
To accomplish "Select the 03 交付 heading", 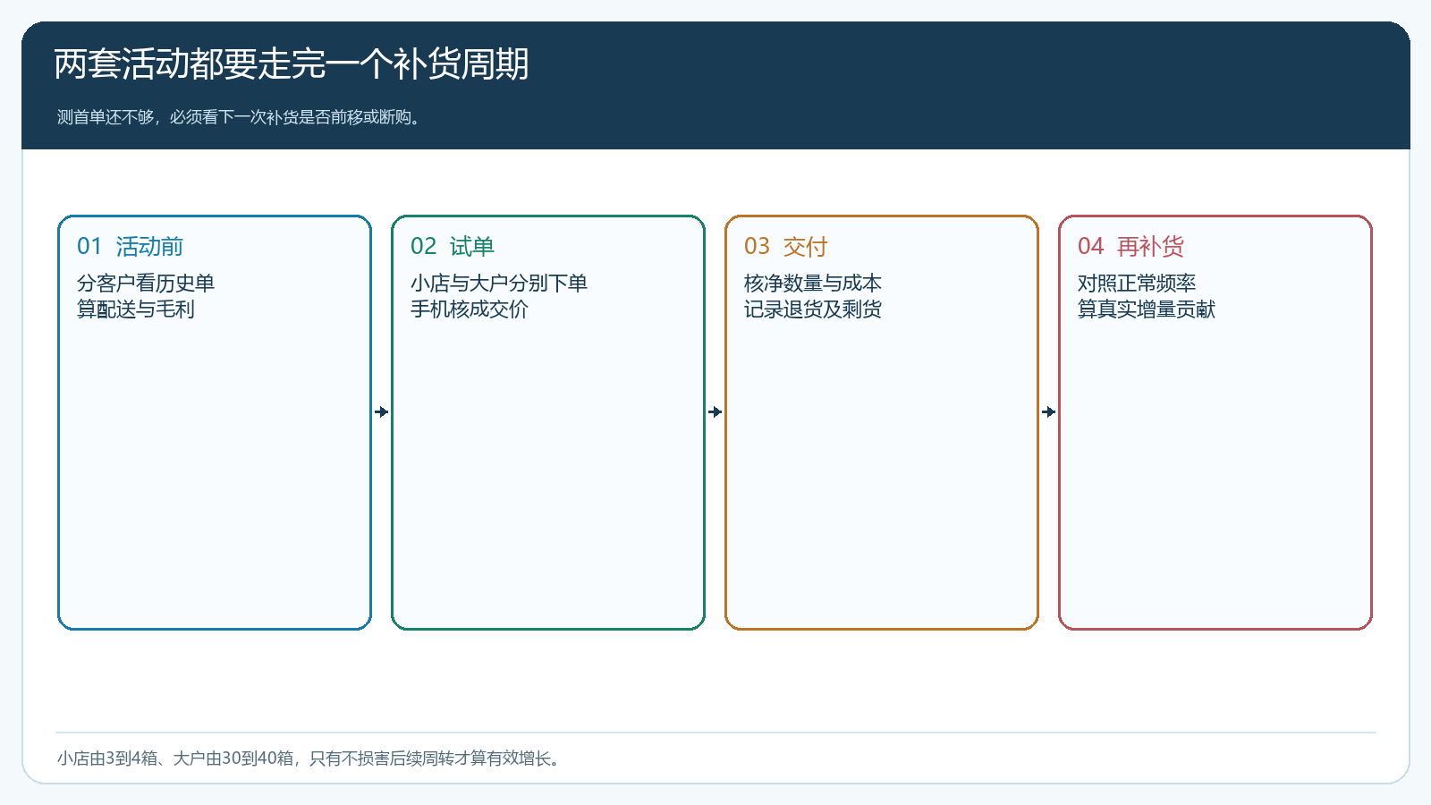I will pos(786,246).
